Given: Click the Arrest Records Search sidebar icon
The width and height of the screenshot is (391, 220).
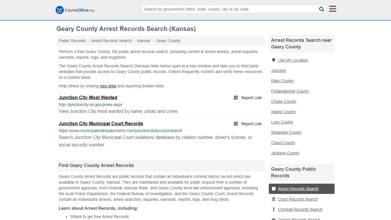Looking at the screenshot, I should (274, 189).
